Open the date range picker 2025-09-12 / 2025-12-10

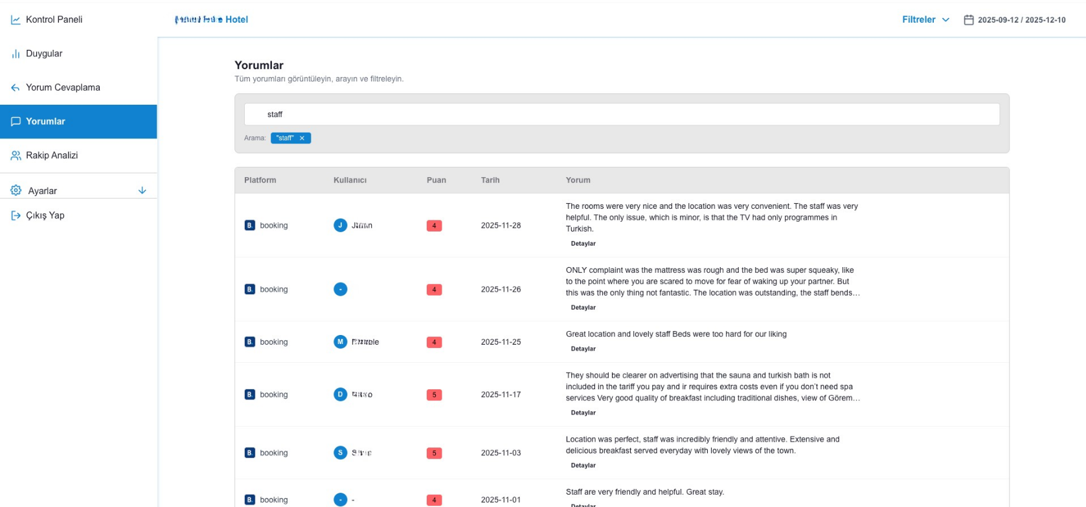tap(1021, 20)
